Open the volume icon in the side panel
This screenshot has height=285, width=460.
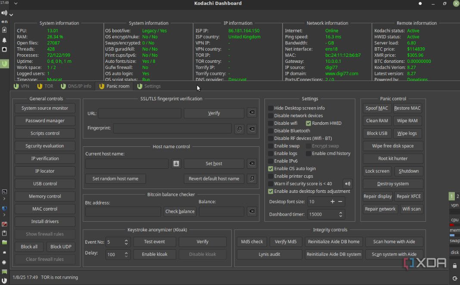click(4, 13)
